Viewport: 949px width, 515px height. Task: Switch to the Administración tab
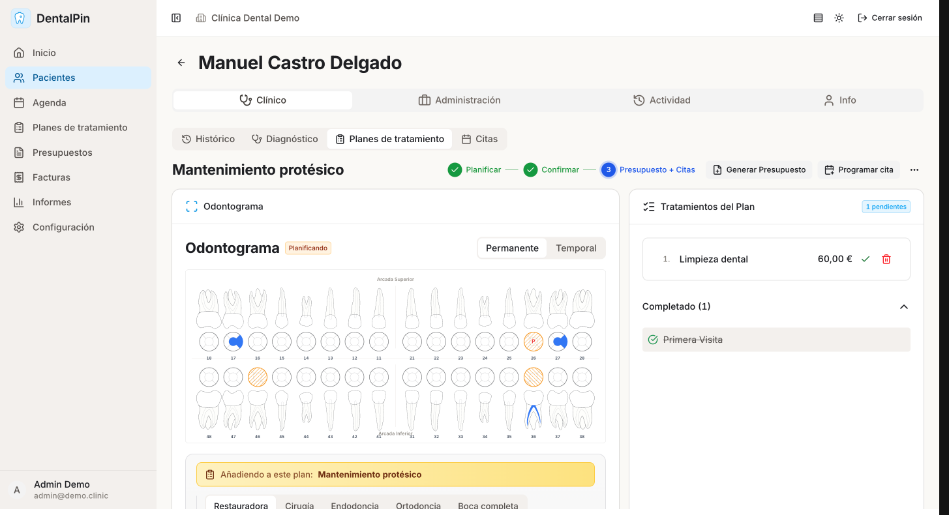pyautogui.click(x=459, y=100)
